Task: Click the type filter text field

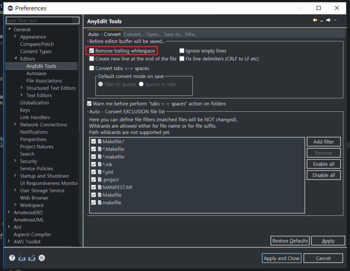Action: point(43,20)
